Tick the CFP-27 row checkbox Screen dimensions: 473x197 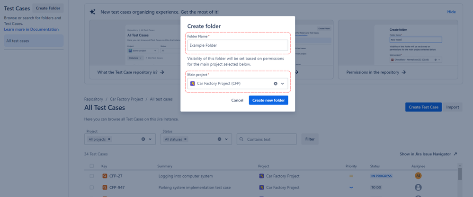(92, 176)
